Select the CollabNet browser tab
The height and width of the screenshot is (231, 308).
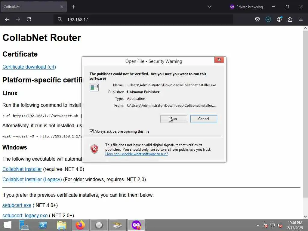(x=33, y=7)
